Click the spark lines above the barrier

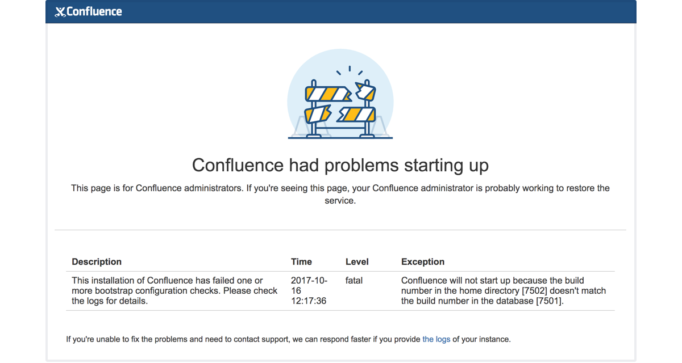350,70
